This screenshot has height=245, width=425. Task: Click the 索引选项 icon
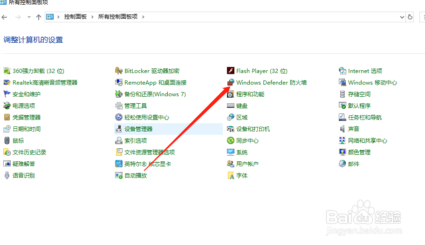[x=119, y=140]
